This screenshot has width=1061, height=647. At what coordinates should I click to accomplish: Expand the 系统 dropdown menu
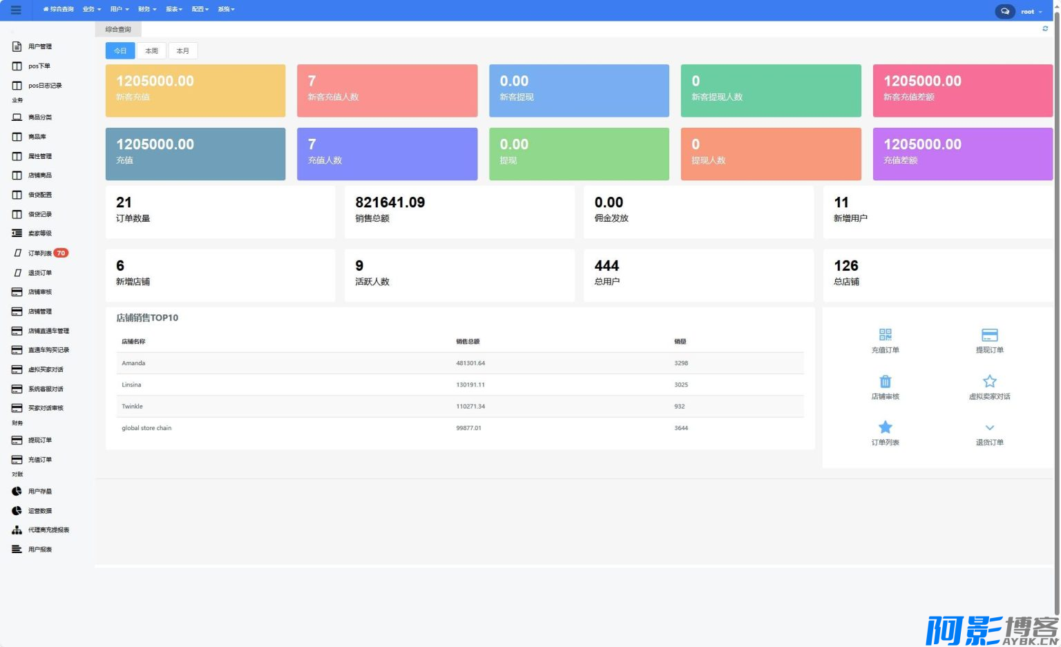pos(226,10)
